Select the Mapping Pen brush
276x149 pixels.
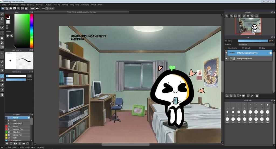[18, 129]
